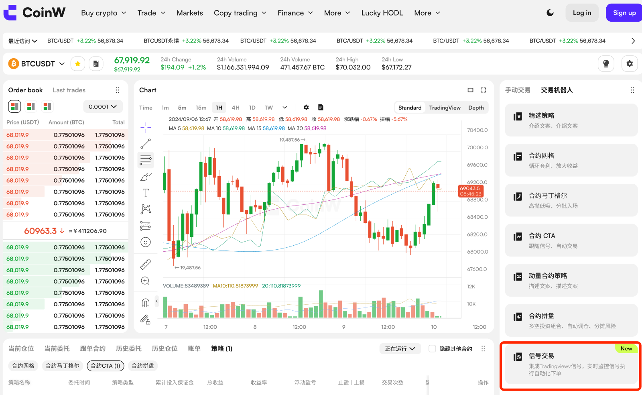Open the 当前仓位 tab
642x395 pixels.
21,349
